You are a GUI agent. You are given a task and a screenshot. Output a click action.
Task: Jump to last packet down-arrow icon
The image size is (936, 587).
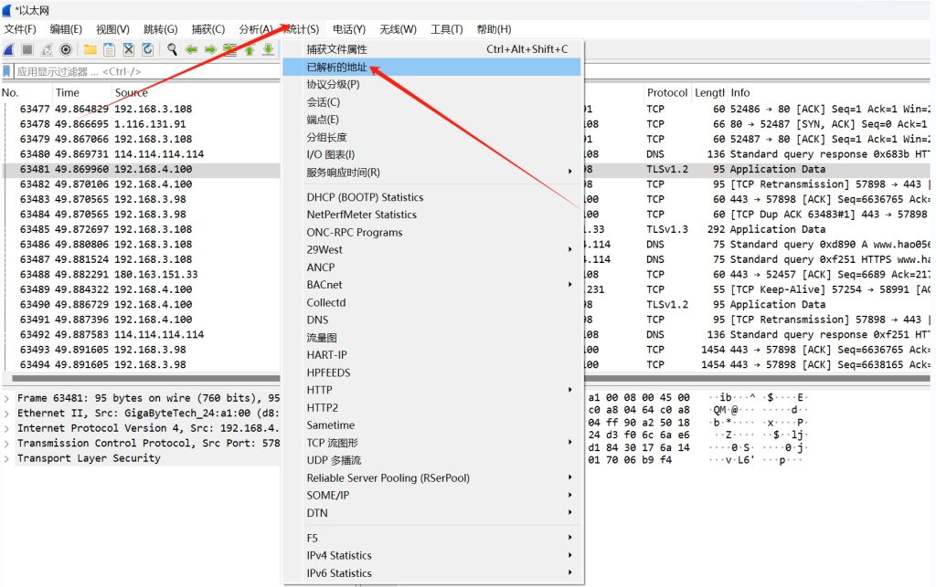pos(269,49)
